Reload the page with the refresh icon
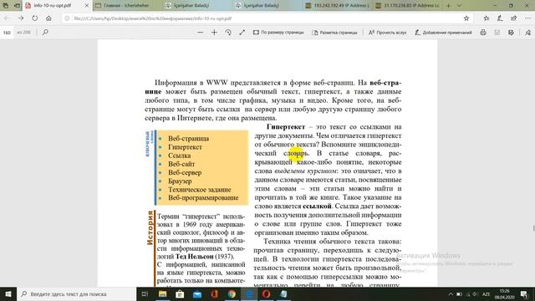The image size is (535, 301). click(x=35, y=18)
